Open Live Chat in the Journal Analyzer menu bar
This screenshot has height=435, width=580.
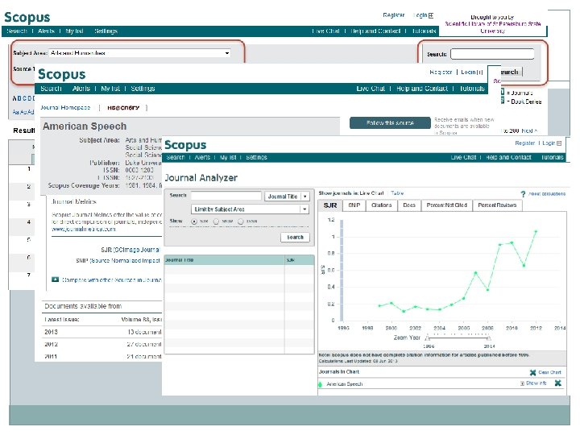pyautogui.click(x=463, y=158)
